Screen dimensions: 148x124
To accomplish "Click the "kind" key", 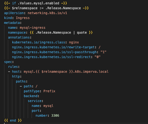I will [8, 18].
